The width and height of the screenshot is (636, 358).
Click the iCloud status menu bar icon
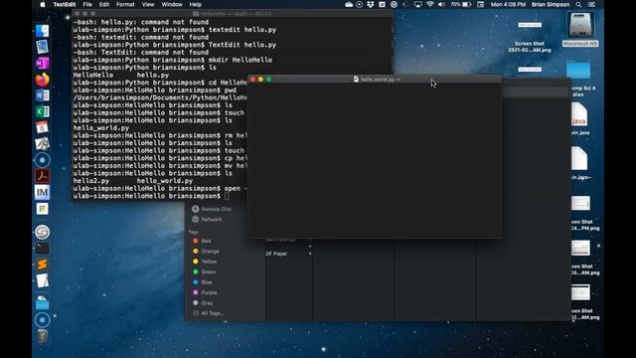[x=349, y=4]
